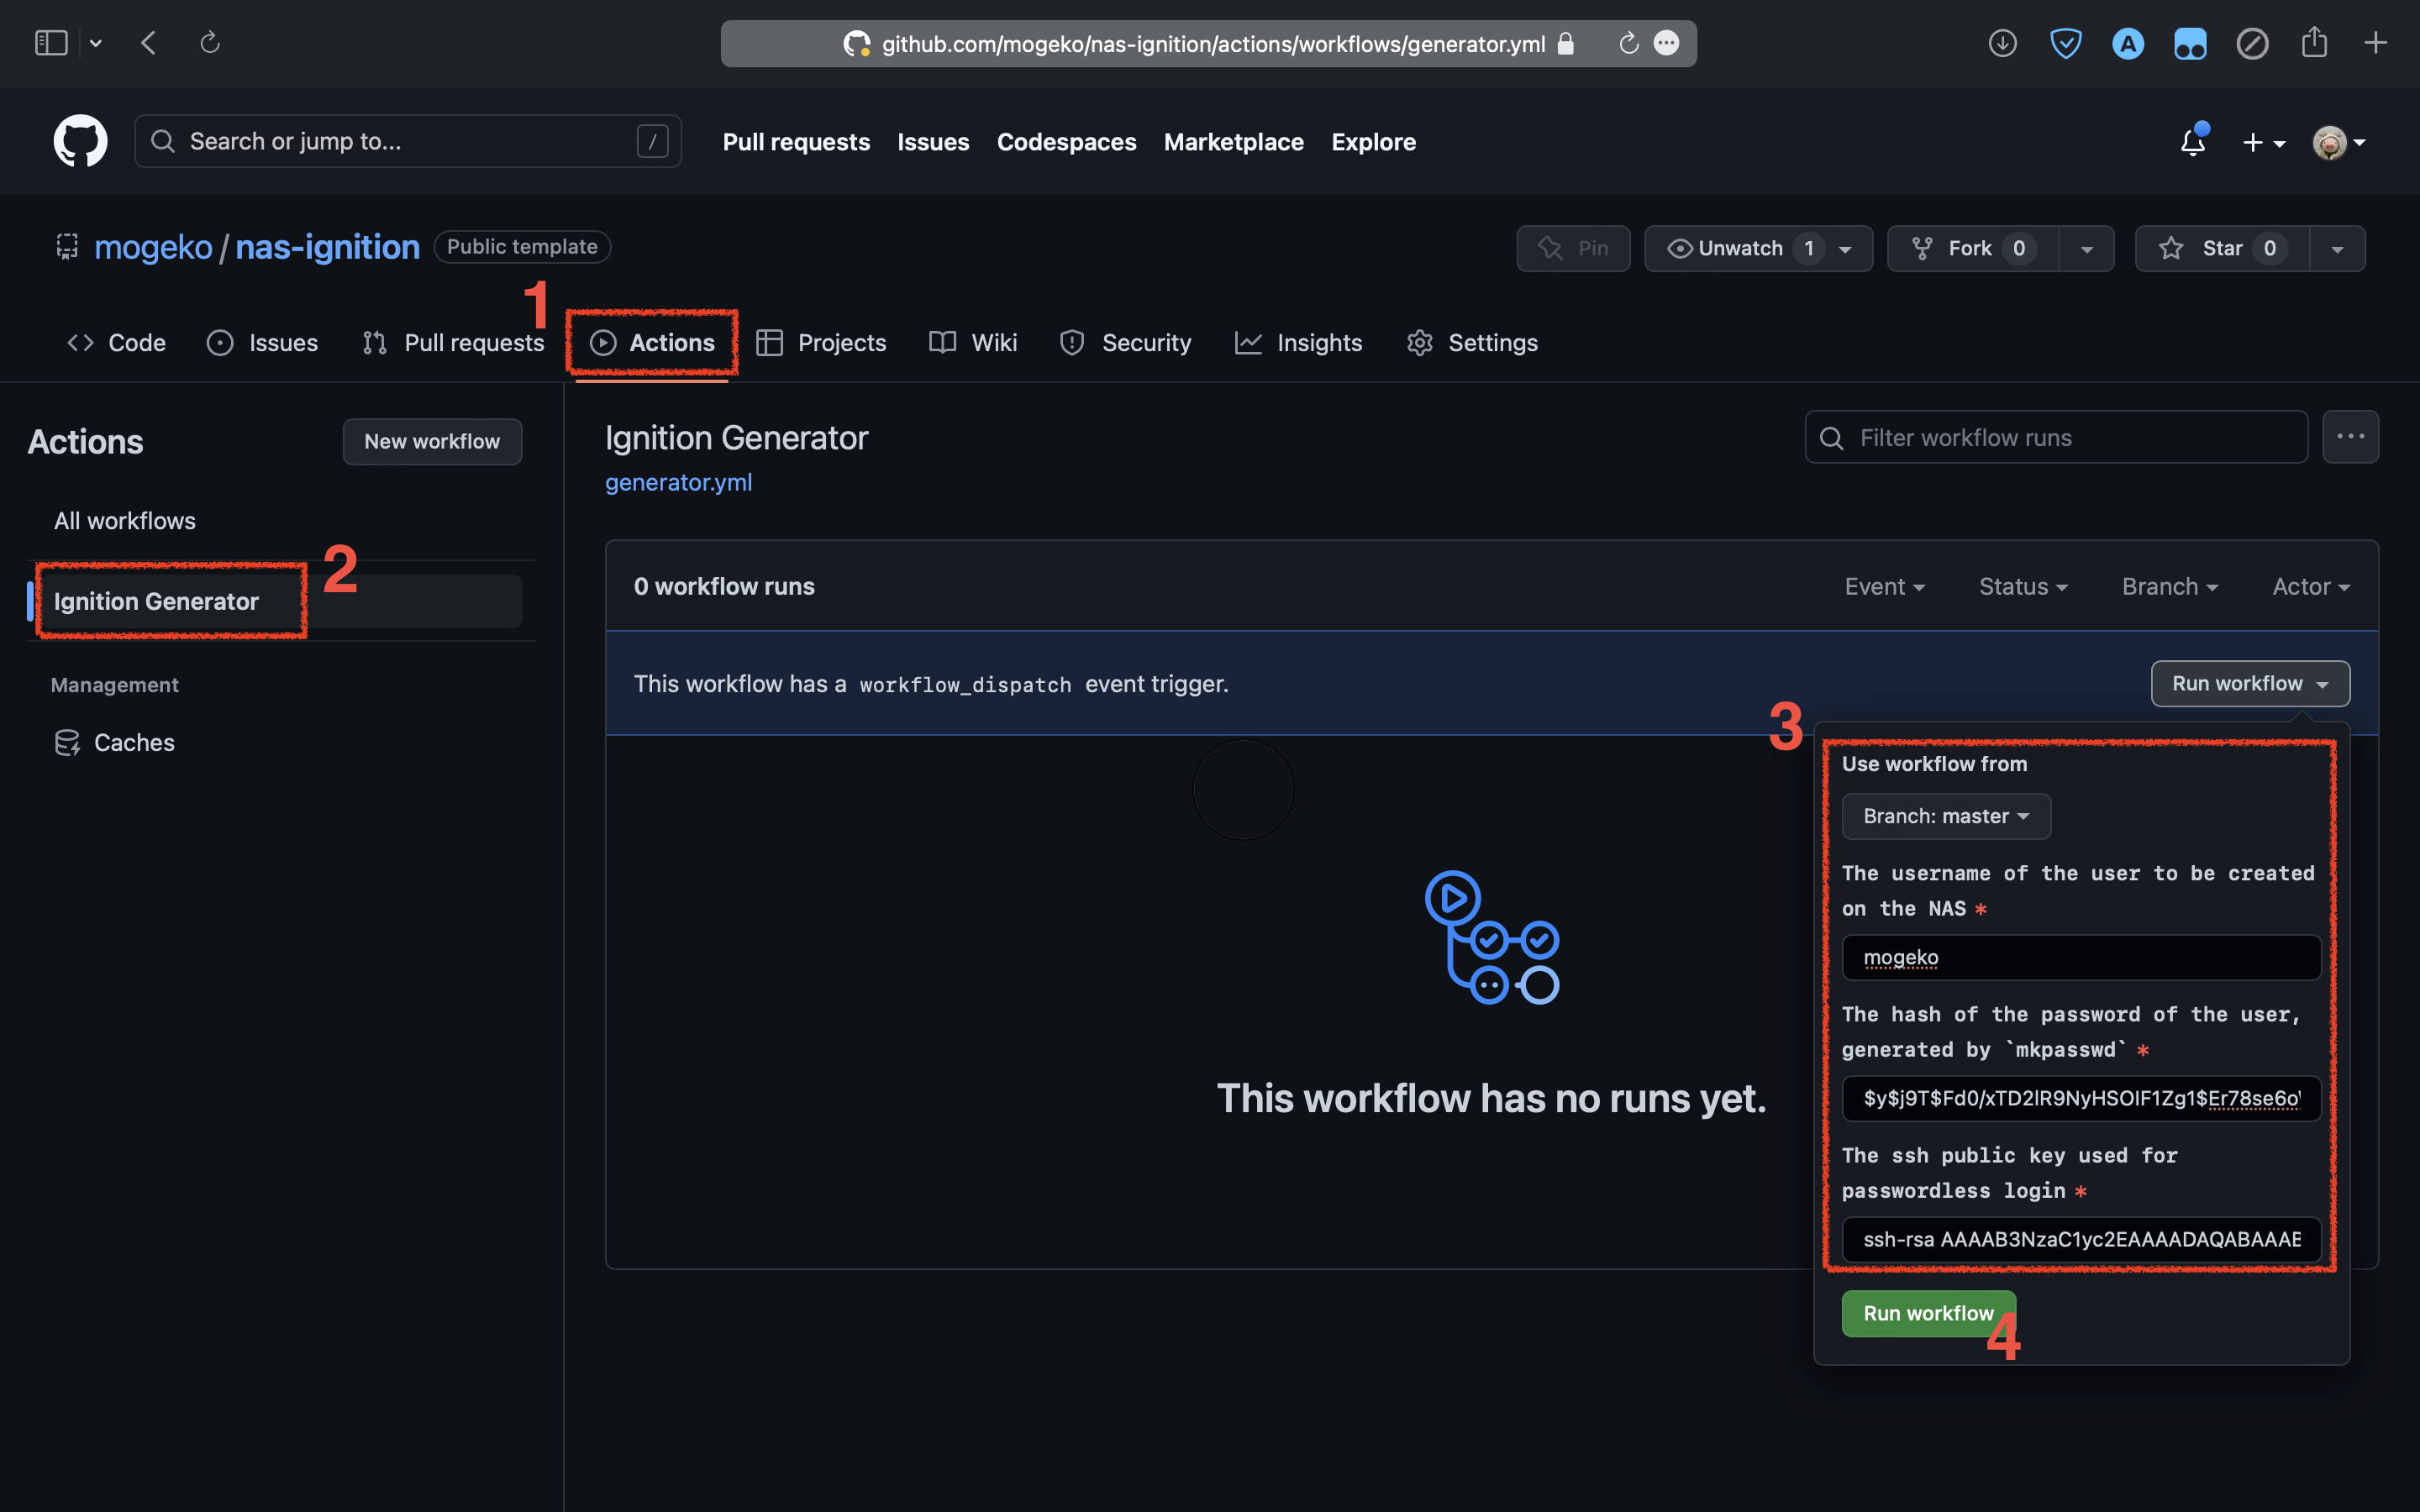Open the Actor filter dropdown

tap(2310, 586)
